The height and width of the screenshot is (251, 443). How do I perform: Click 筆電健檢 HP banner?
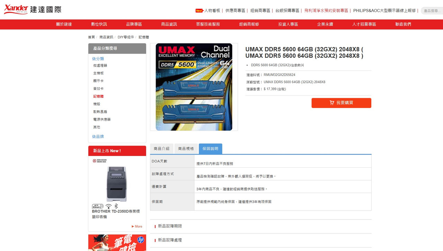click(117, 243)
